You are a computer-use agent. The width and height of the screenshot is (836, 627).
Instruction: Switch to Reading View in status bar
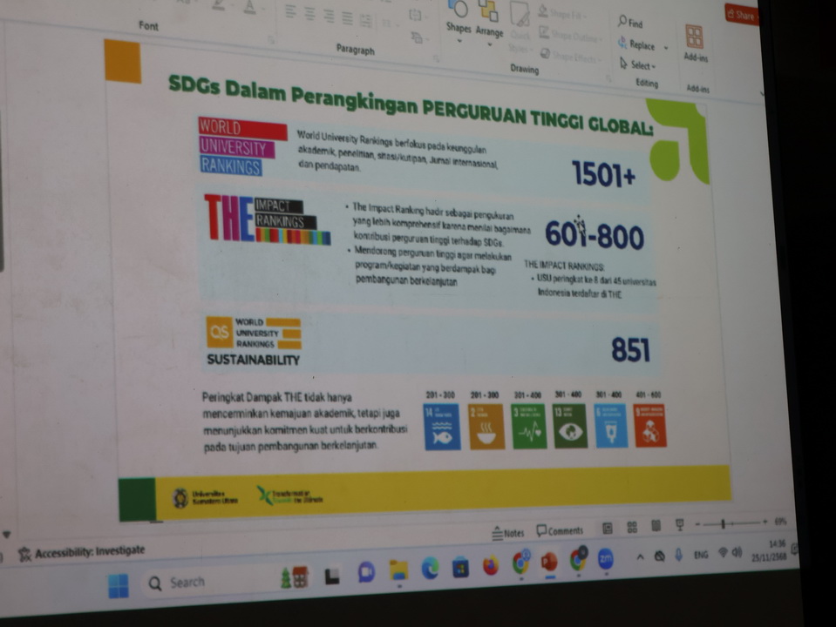pos(656,526)
